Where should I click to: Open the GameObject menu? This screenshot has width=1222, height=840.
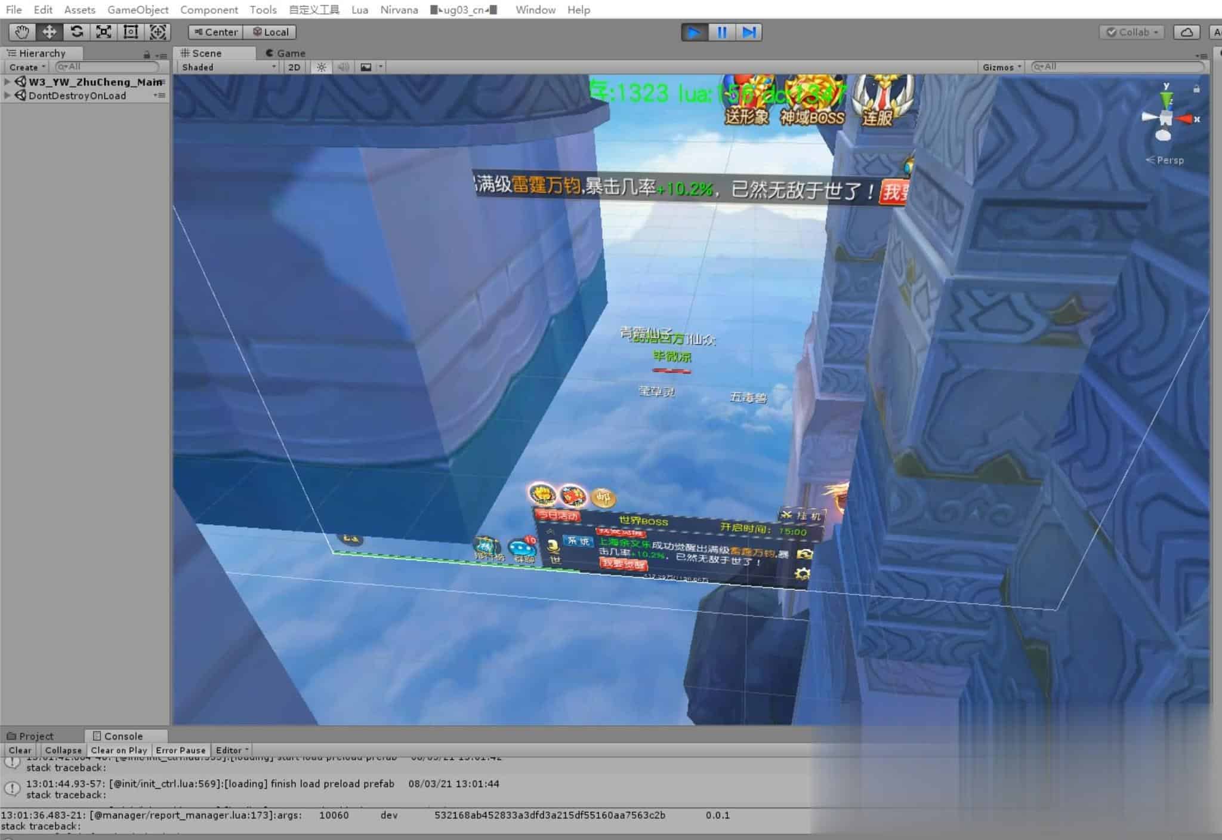point(138,10)
